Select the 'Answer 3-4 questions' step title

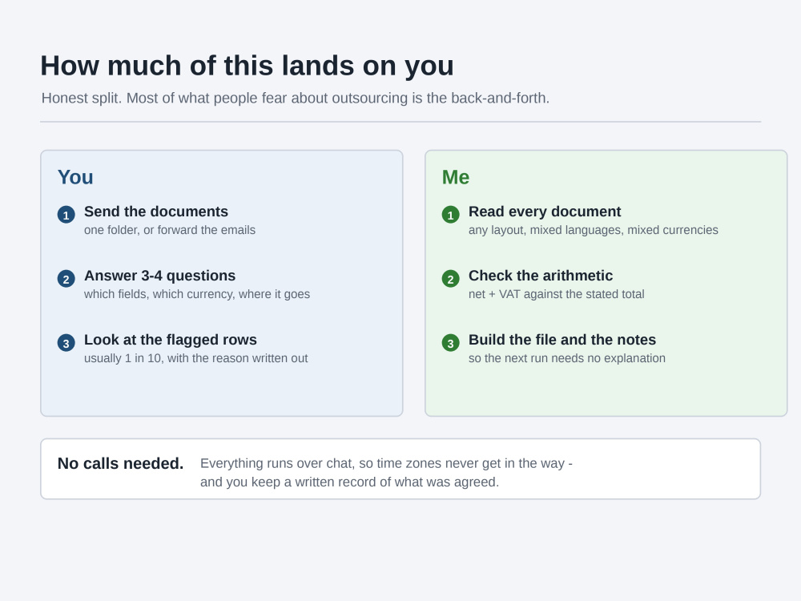160,276
